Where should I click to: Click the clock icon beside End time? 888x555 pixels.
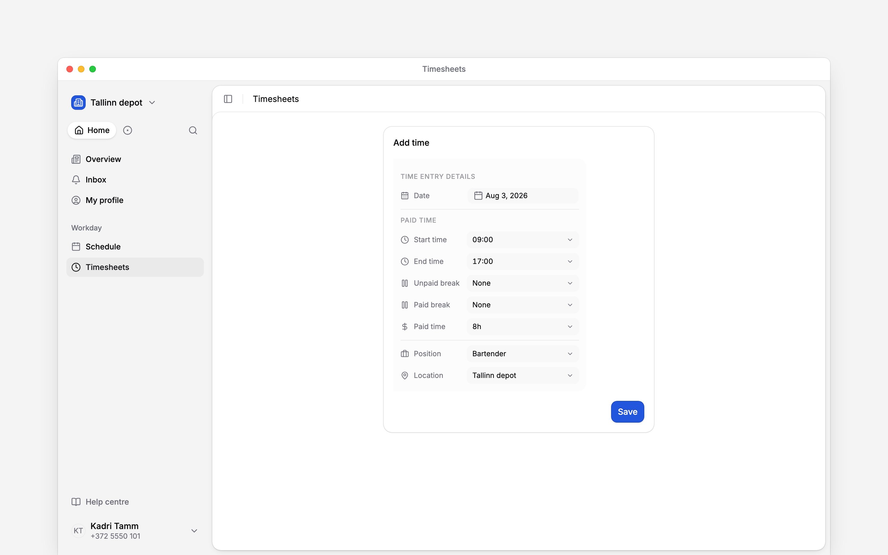click(x=405, y=261)
